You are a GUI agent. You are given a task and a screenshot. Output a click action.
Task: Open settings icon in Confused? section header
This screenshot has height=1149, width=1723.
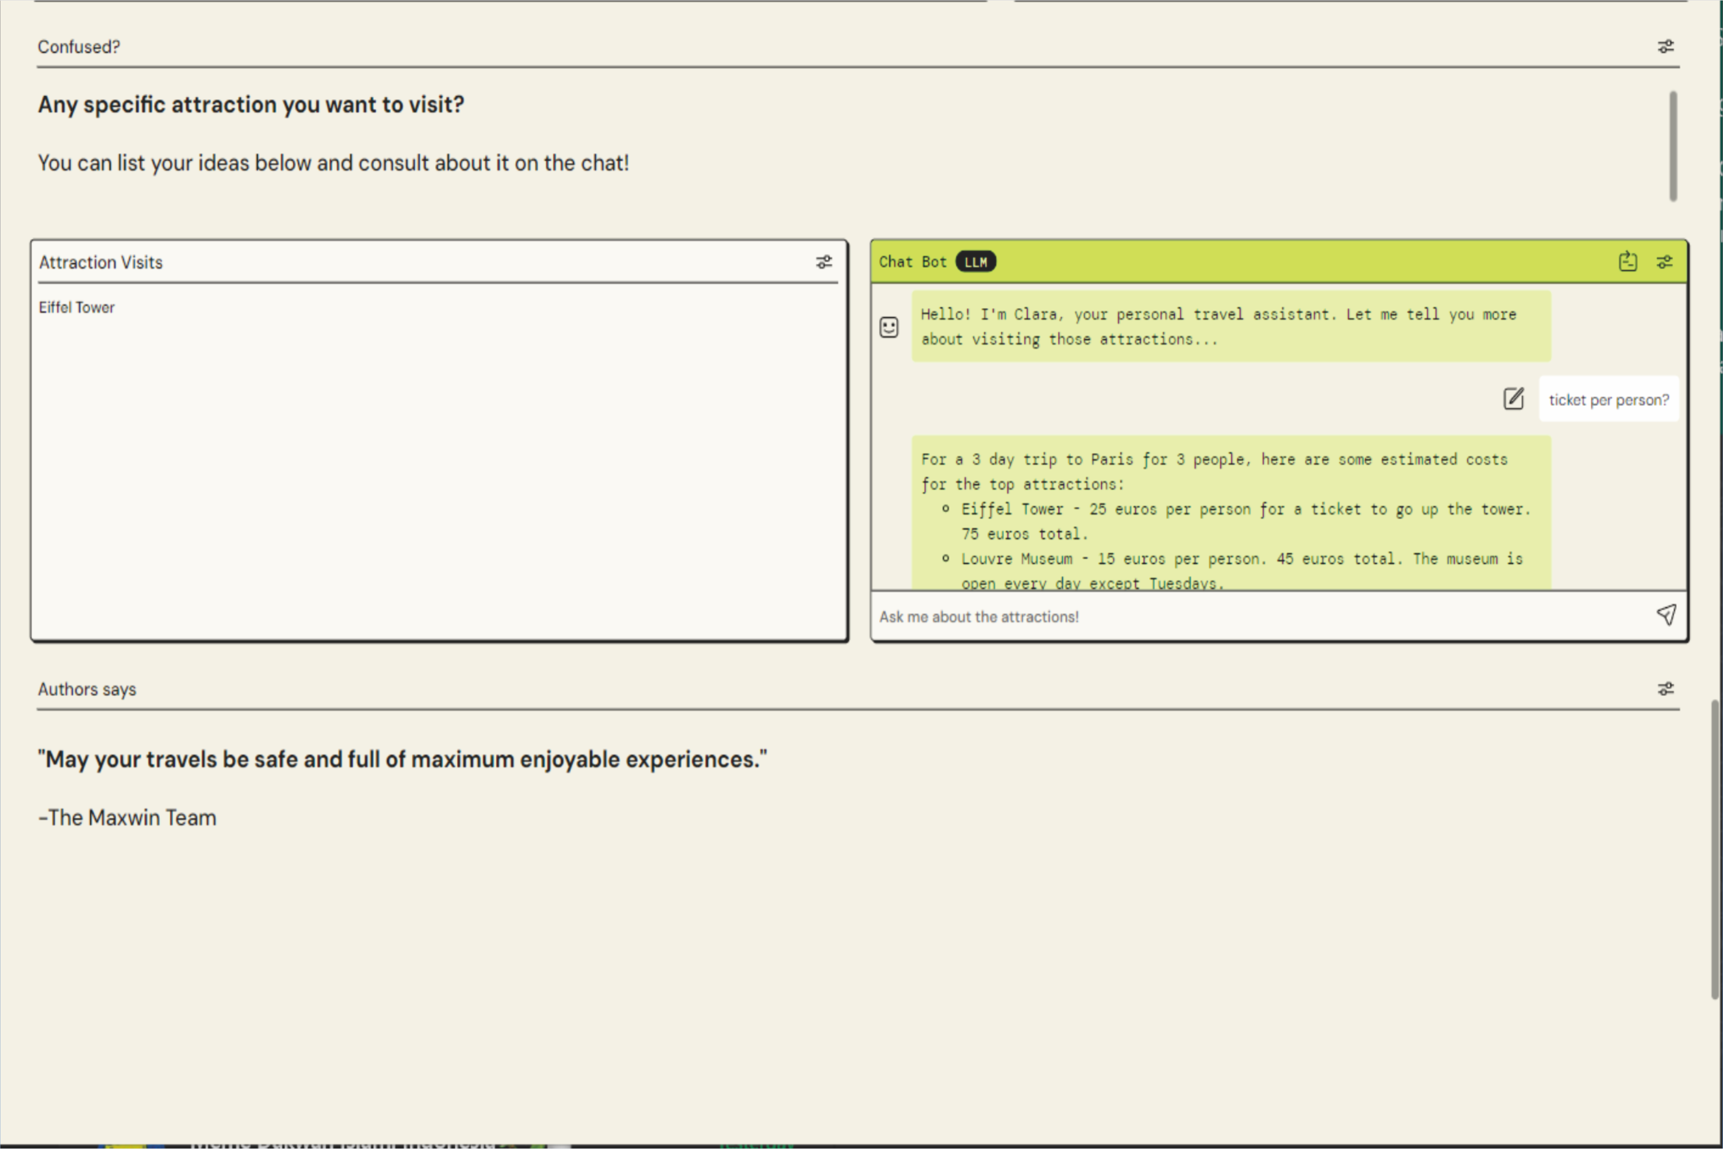pyautogui.click(x=1665, y=47)
